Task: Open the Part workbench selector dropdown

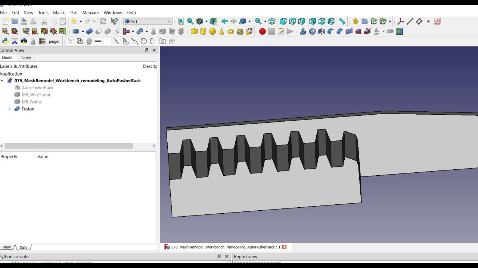Action: coord(148,22)
